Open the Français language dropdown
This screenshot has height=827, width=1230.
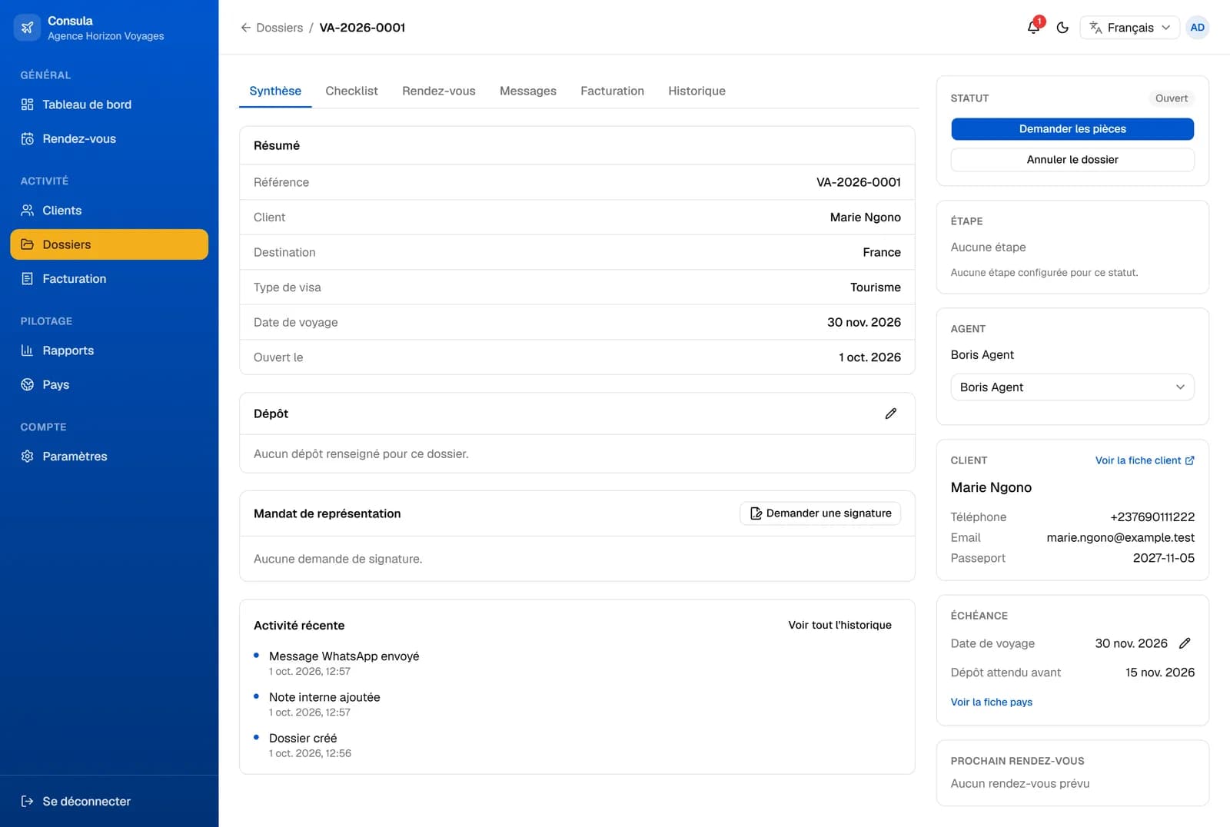click(x=1129, y=28)
